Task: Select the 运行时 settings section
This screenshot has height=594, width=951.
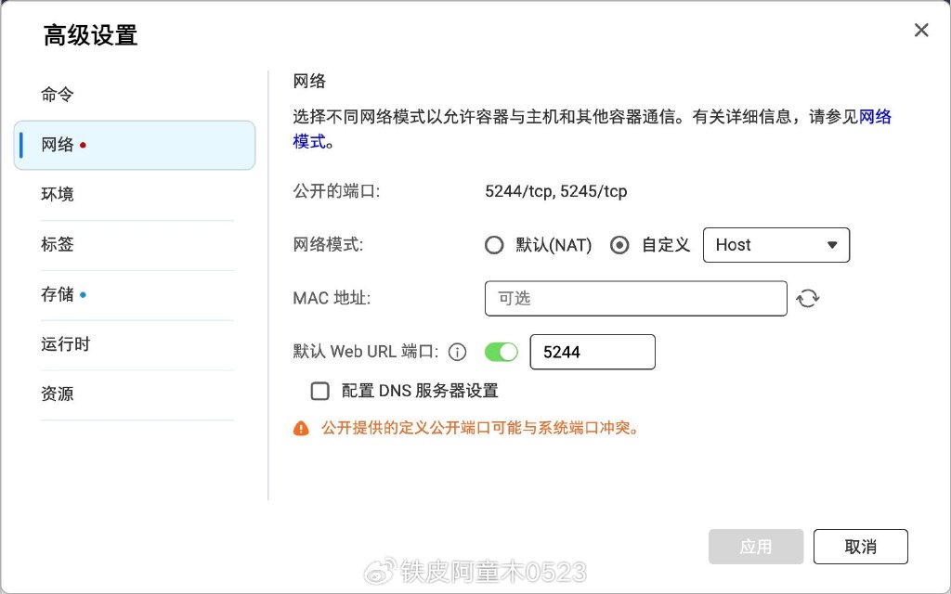Action: (x=65, y=344)
